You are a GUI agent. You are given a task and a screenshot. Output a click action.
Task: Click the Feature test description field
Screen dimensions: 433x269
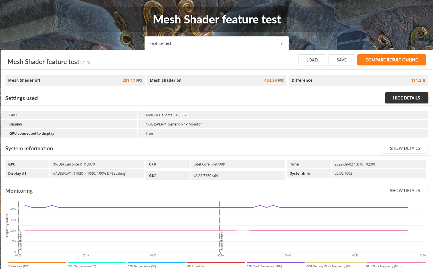coord(217,43)
